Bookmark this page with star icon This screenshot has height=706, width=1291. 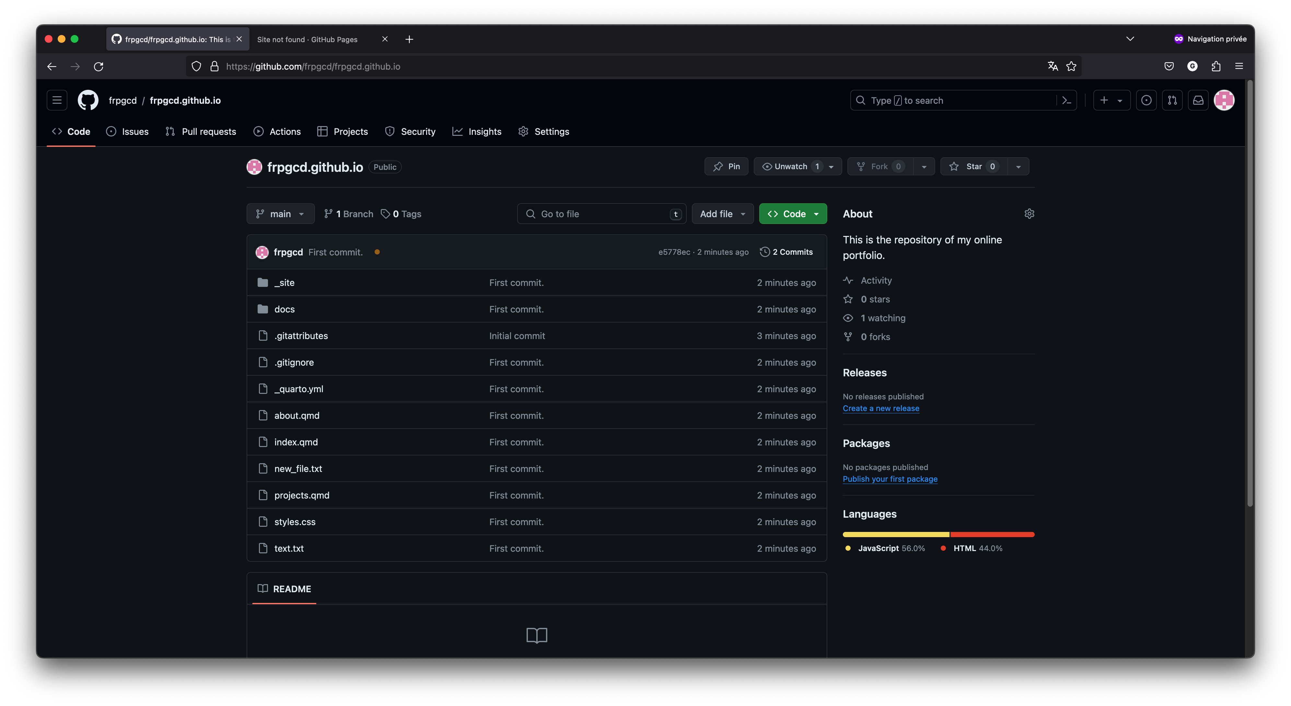tap(1071, 66)
